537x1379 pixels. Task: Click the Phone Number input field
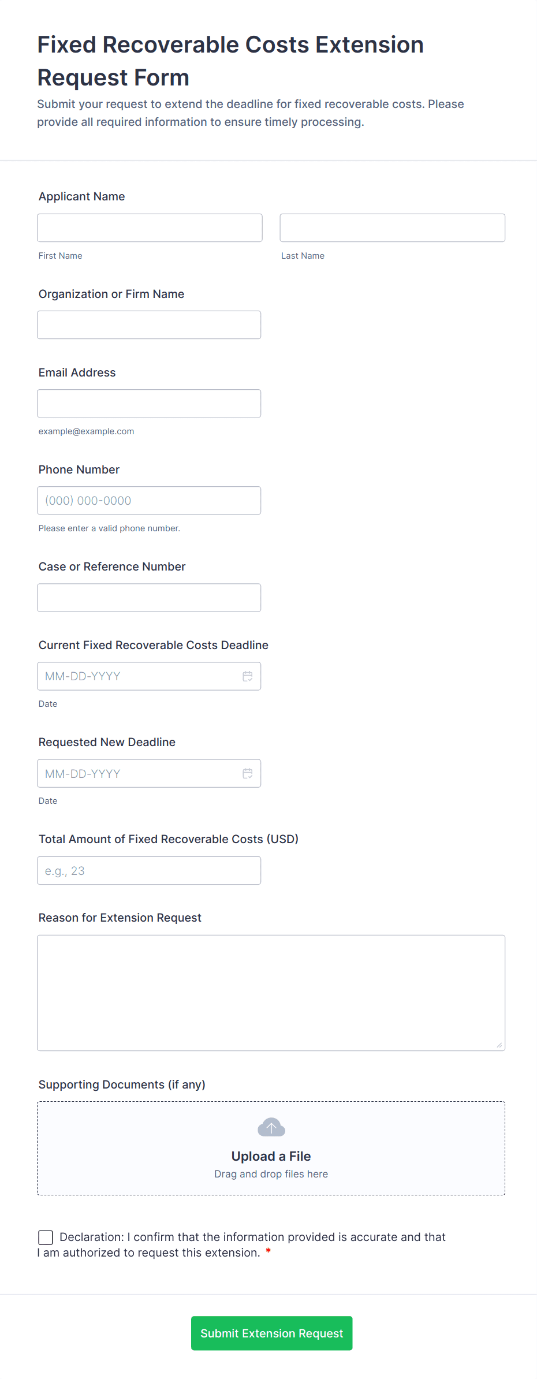click(149, 500)
